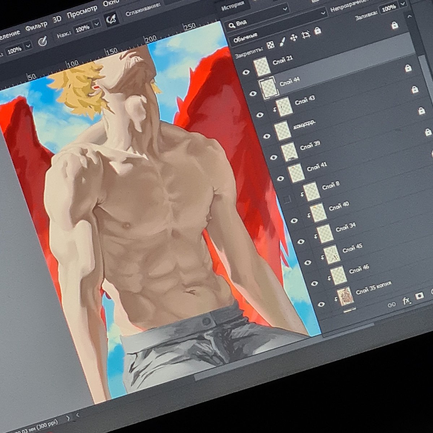The image size is (433, 433).
Task: Select layer Слой 40 by name
Action: 339,207
